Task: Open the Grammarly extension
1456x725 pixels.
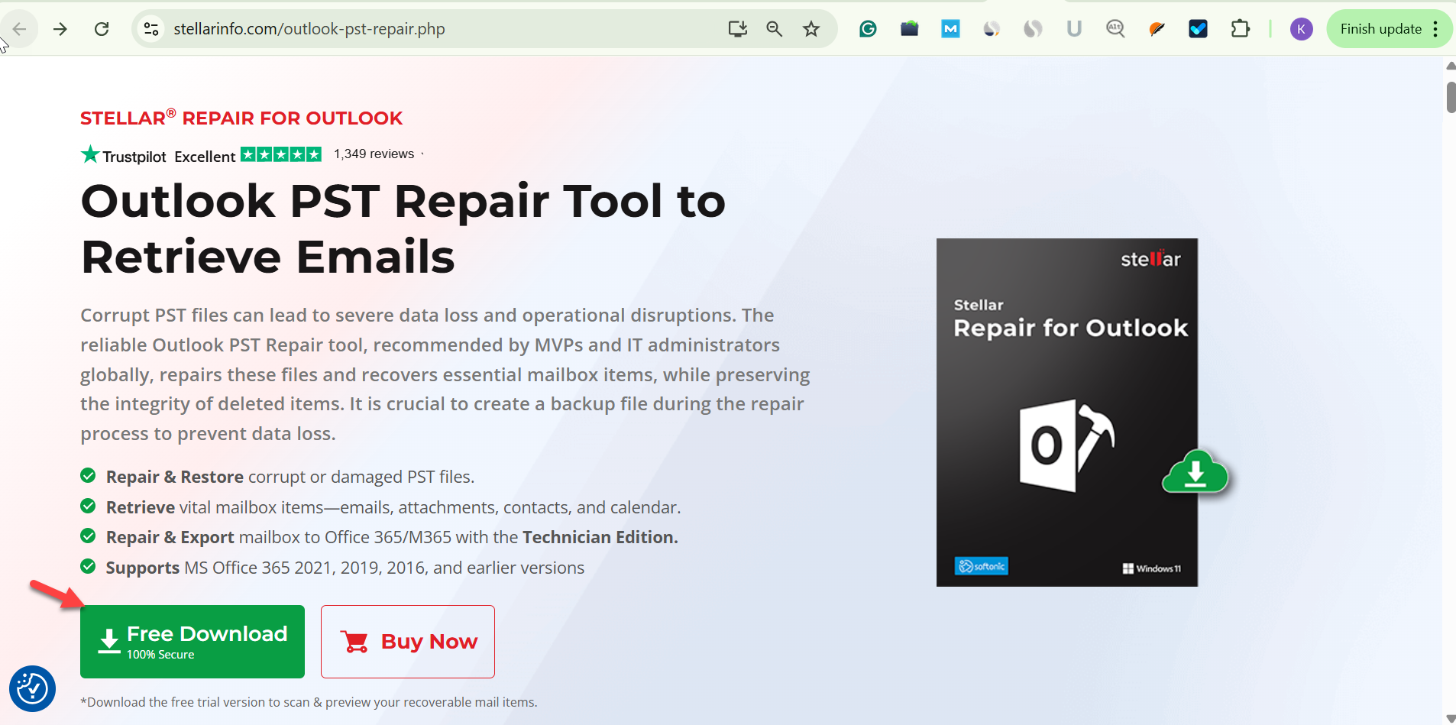Action: (868, 29)
